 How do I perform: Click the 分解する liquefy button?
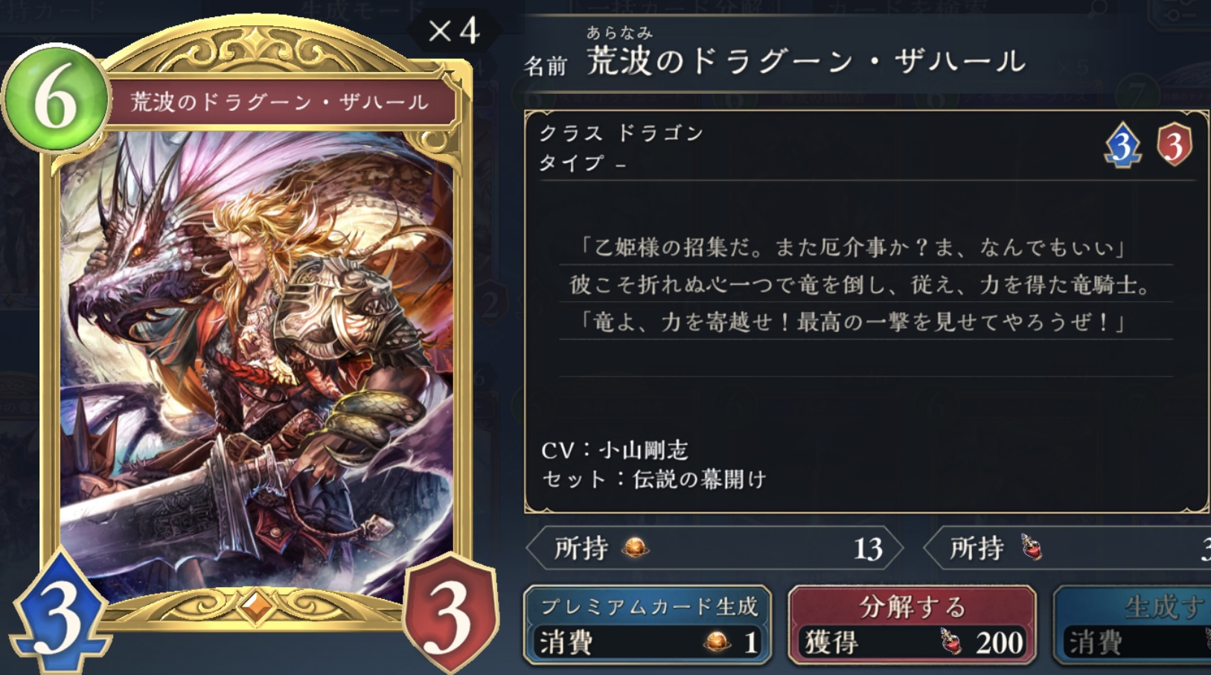pos(912,624)
